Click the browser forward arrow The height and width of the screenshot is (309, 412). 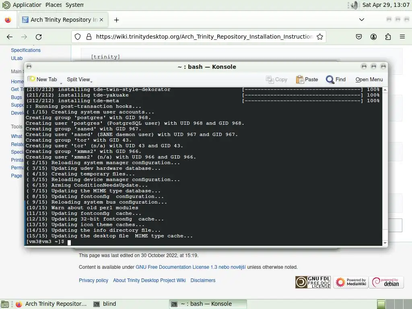tap(24, 37)
